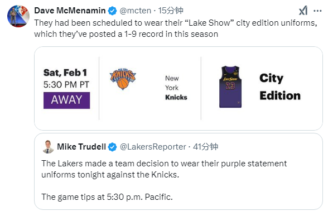Open Dave McMenamin's profile avatar
The height and width of the screenshot is (211, 328).
[18, 16]
